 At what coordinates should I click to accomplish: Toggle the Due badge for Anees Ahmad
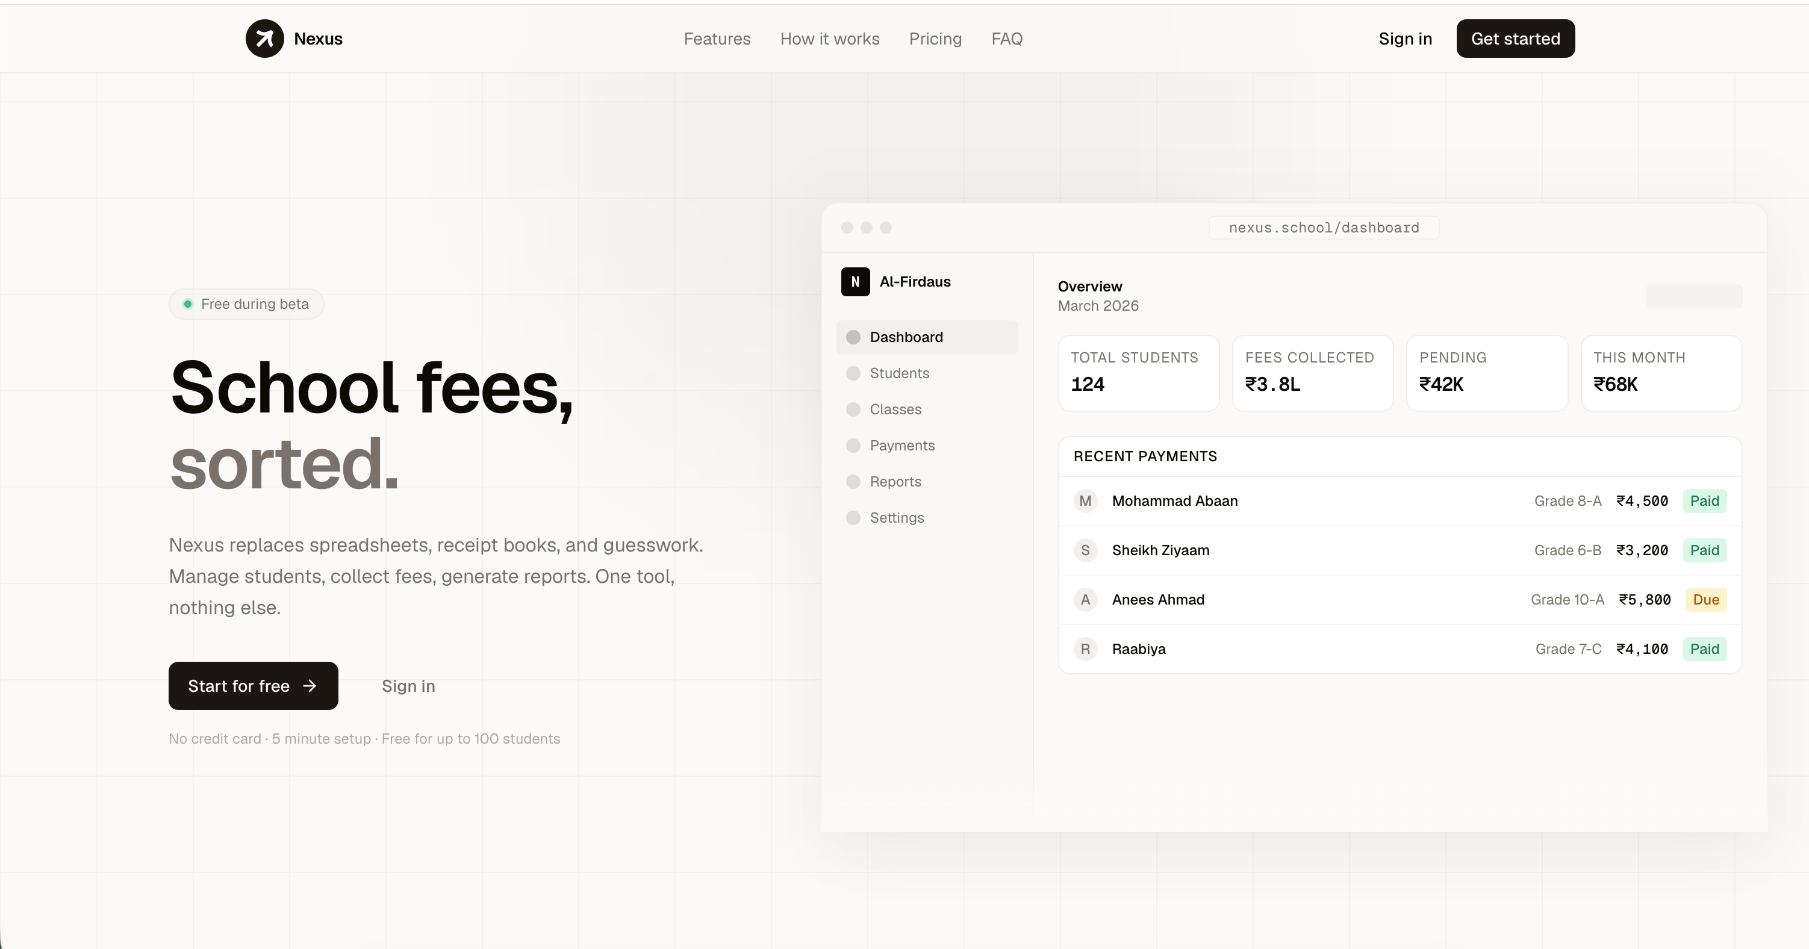[x=1707, y=599]
